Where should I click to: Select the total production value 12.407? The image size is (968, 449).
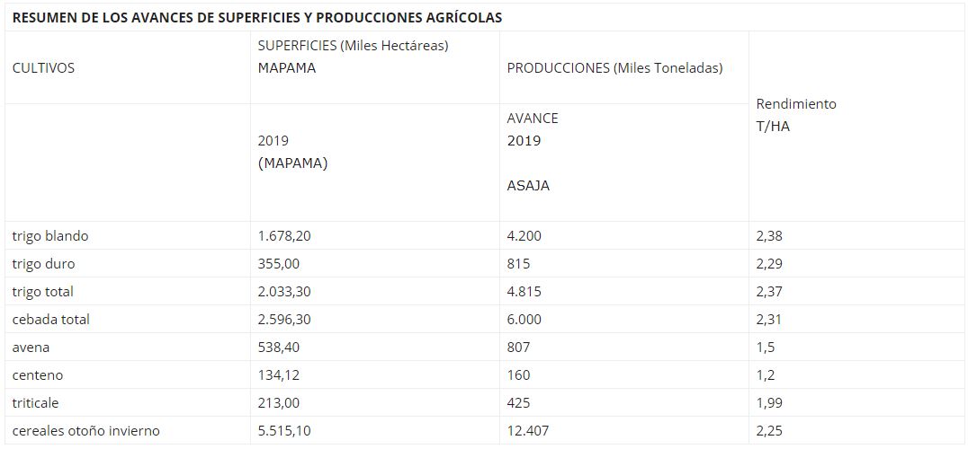pyautogui.click(x=528, y=431)
